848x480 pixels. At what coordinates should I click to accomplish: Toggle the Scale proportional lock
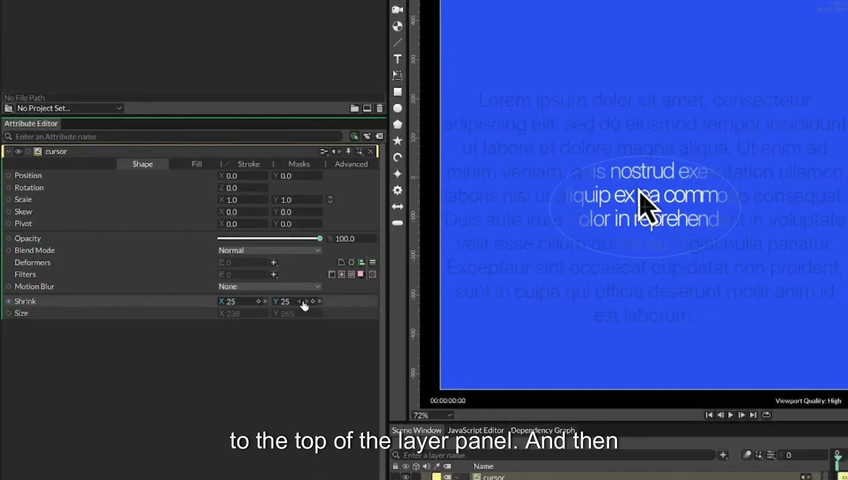click(x=330, y=199)
